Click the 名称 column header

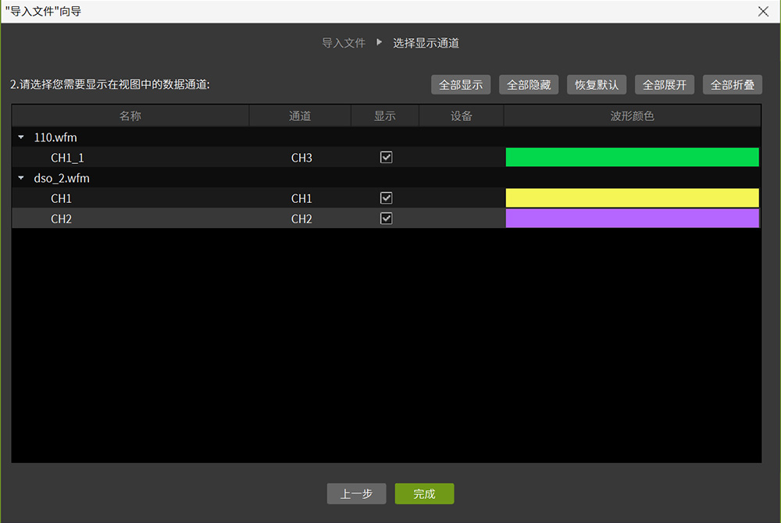[130, 116]
